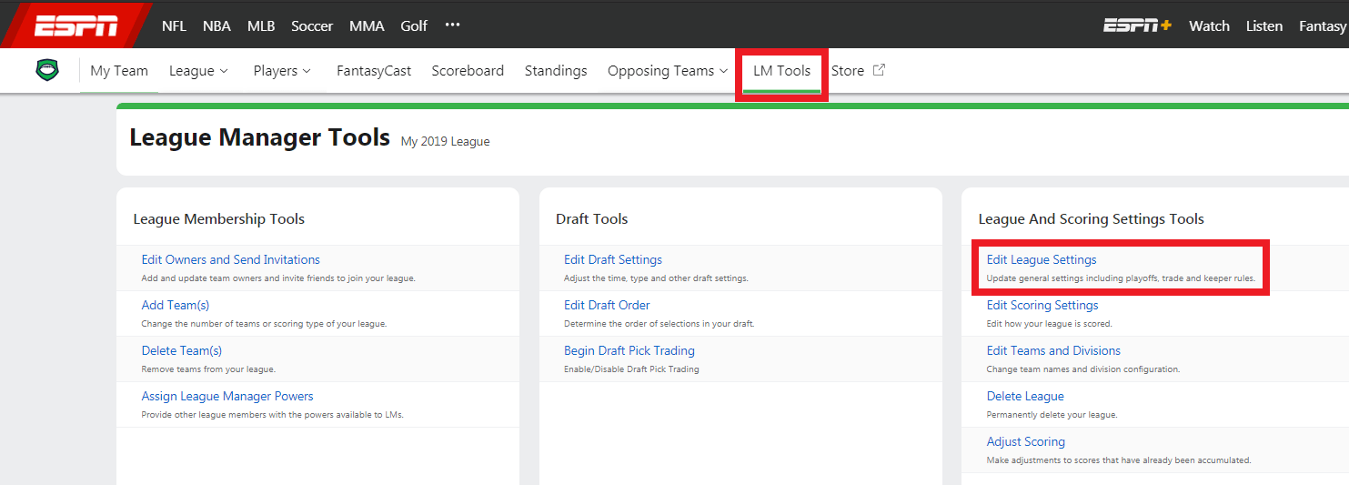The height and width of the screenshot is (485, 1349).
Task: Click 'Determine the order of selections' description
Action: [x=659, y=324]
